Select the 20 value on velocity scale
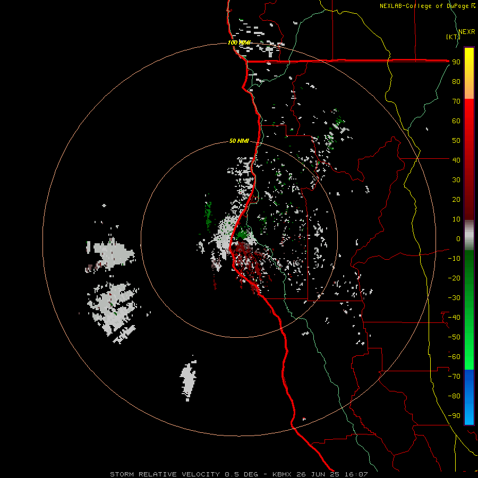478x478 pixels. point(456,199)
